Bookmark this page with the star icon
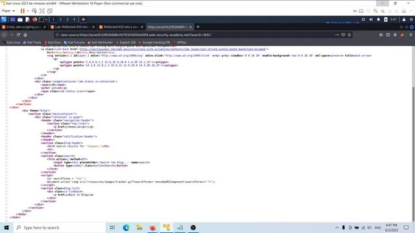The width and height of the screenshot is (415, 233). (350, 34)
